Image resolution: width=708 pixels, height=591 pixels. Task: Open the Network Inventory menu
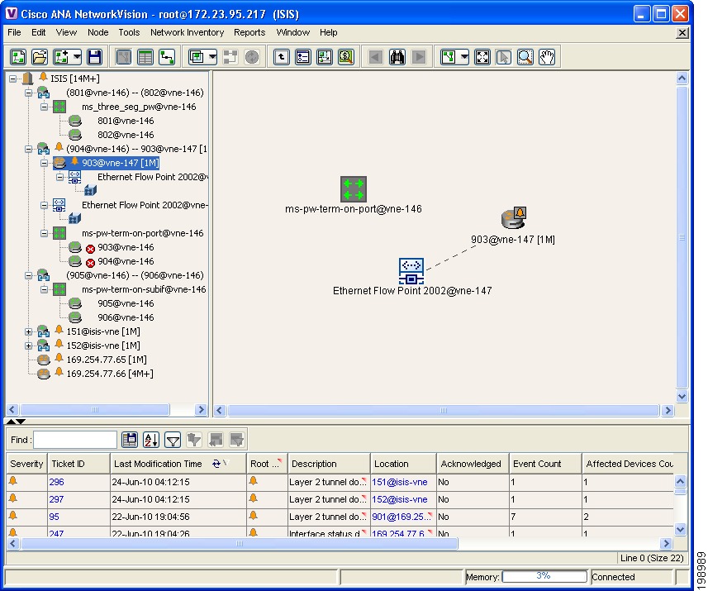(x=187, y=32)
